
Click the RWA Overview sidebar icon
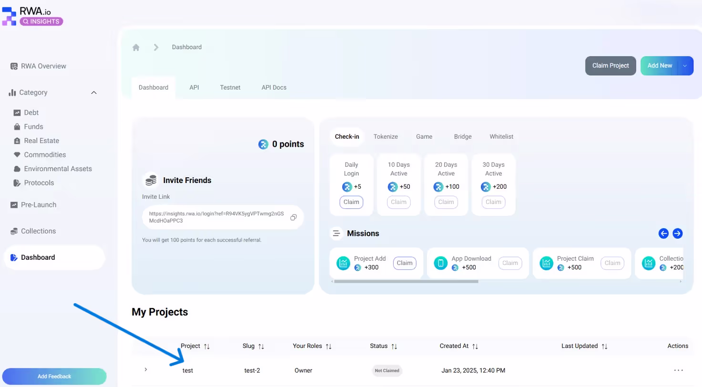[x=14, y=66]
